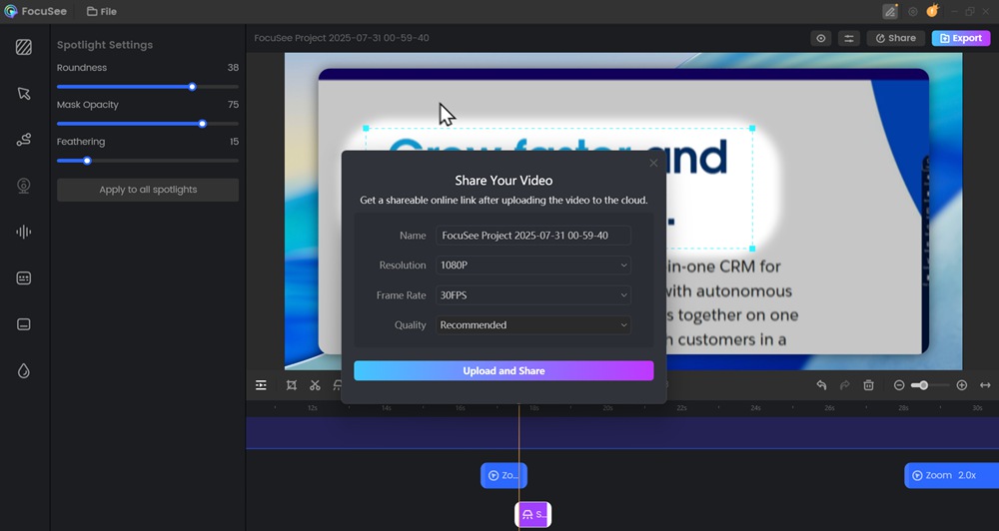Toggle the timeline track list icon
This screenshot has height=531, width=999.
pyautogui.click(x=261, y=385)
